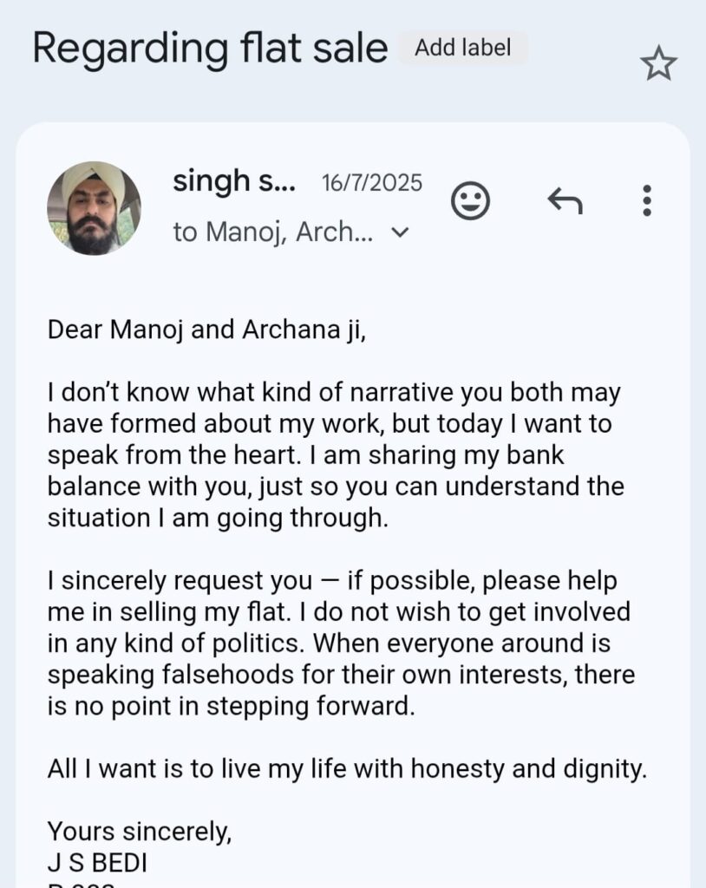Image resolution: width=706 pixels, height=888 pixels.
Task: Tap the sender's profile photo
Action: pyautogui.click(x=94, y=208)
